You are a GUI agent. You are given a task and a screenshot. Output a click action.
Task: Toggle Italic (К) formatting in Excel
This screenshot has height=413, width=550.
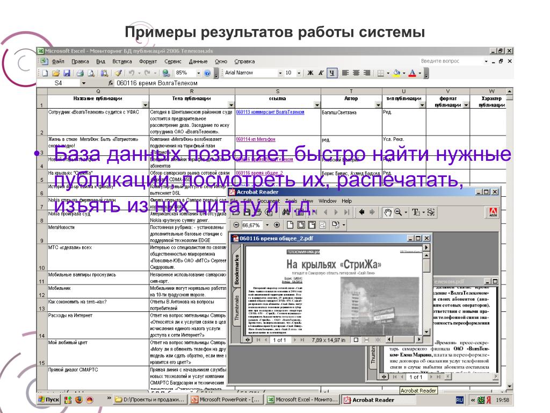coord(321,73)
